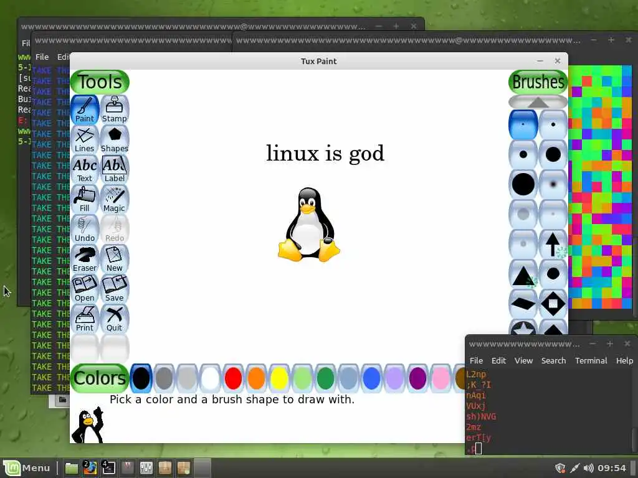Choose the dark gray color
Viewport: 638px width, 478px height.
164,378
